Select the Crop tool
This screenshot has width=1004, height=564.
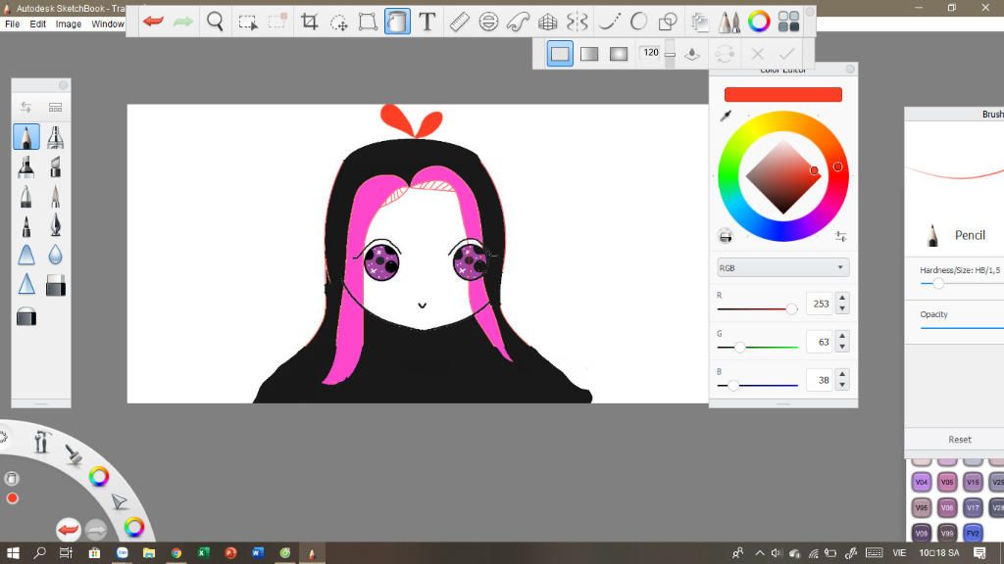click(309, 22)
